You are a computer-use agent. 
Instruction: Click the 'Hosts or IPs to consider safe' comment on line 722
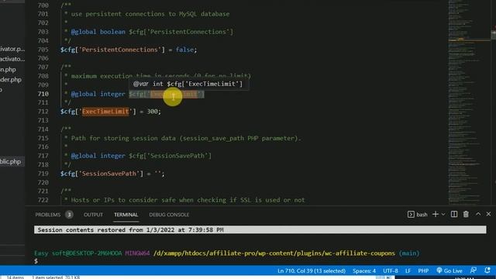tap(188, 200)
